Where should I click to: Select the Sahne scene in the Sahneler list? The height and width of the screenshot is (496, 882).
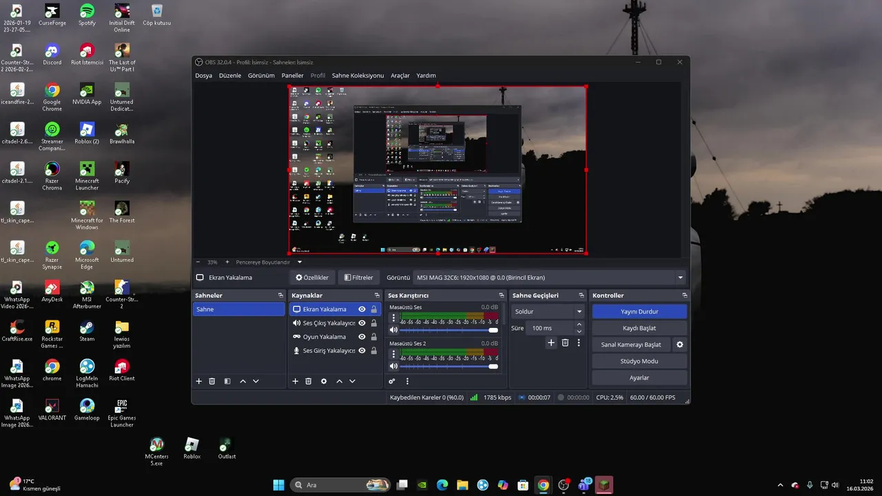point(238,309)
